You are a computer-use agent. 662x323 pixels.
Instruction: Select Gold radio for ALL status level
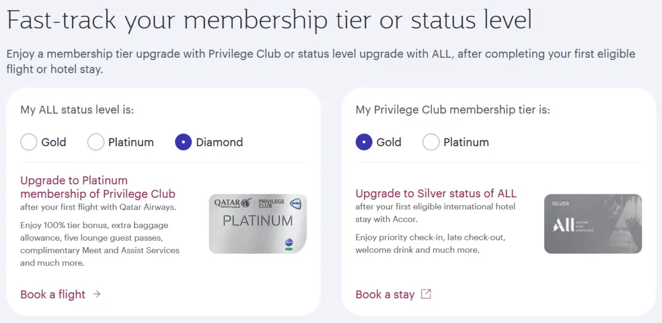29,143
